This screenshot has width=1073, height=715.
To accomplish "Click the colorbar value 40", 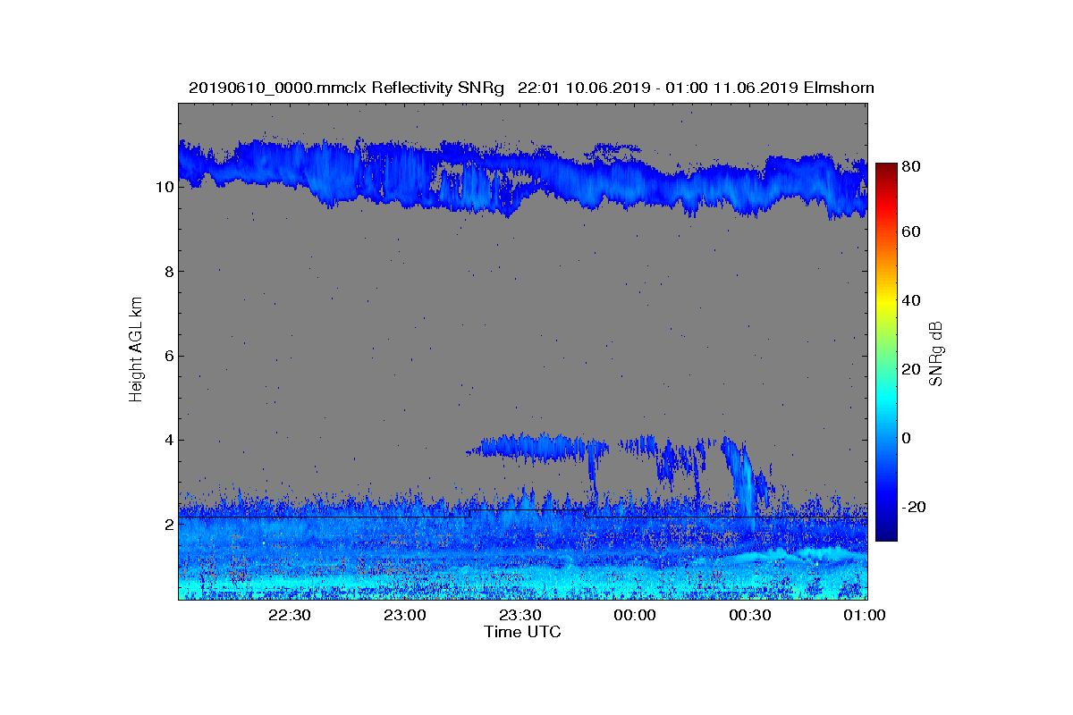I will [x=912, y=300].
